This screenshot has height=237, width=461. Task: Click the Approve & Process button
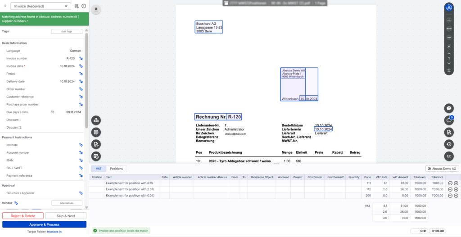pyautogui.click(x=44, y=224)
